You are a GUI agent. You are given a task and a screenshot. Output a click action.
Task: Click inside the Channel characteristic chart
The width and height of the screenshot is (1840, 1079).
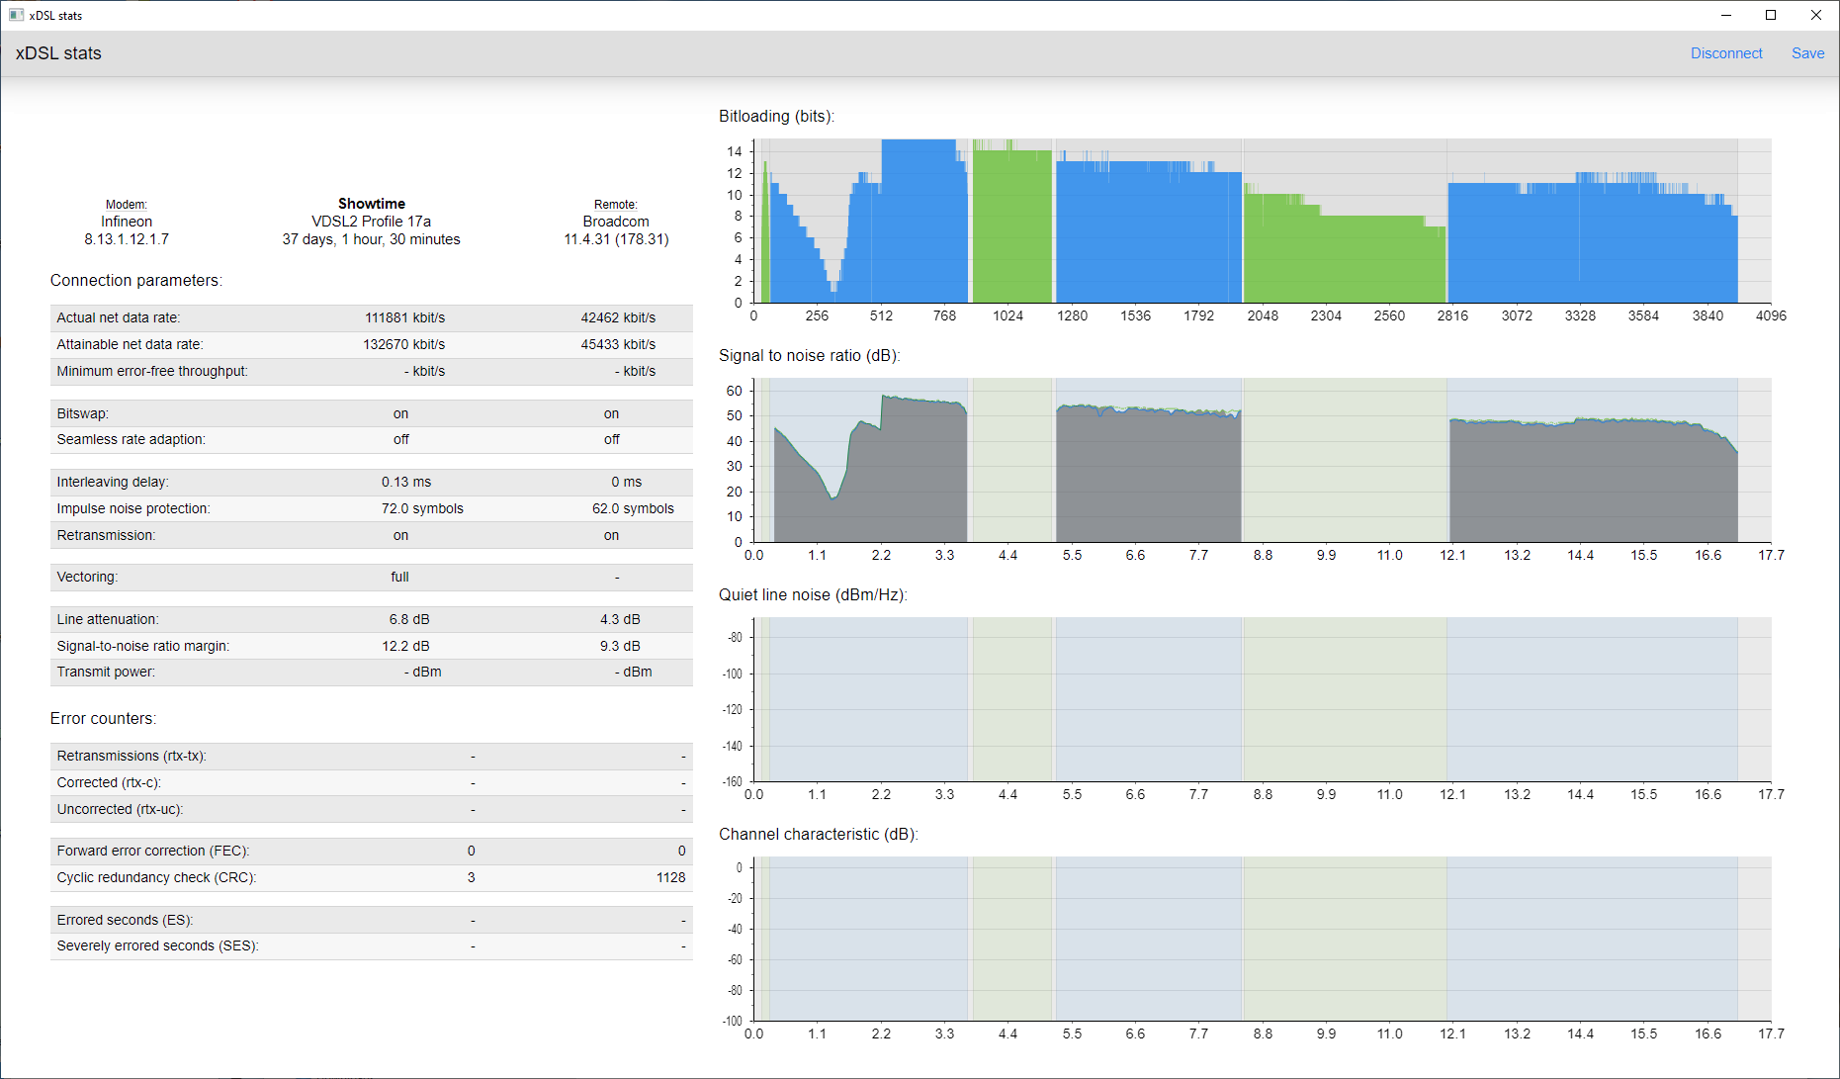pos(1262,939)
